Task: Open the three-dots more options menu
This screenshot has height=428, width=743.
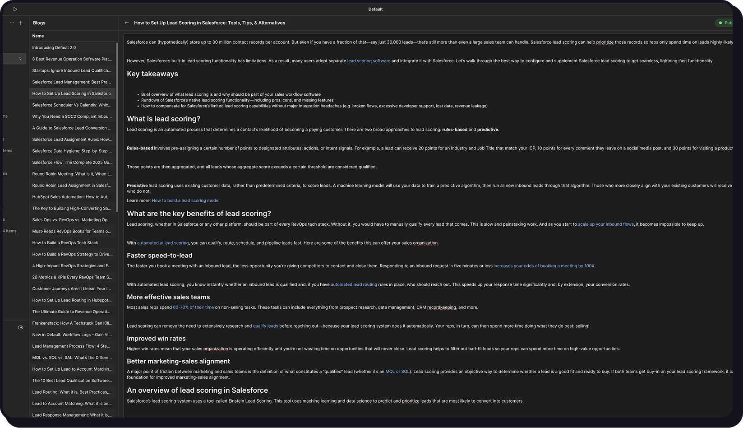Action: (12, 23)
